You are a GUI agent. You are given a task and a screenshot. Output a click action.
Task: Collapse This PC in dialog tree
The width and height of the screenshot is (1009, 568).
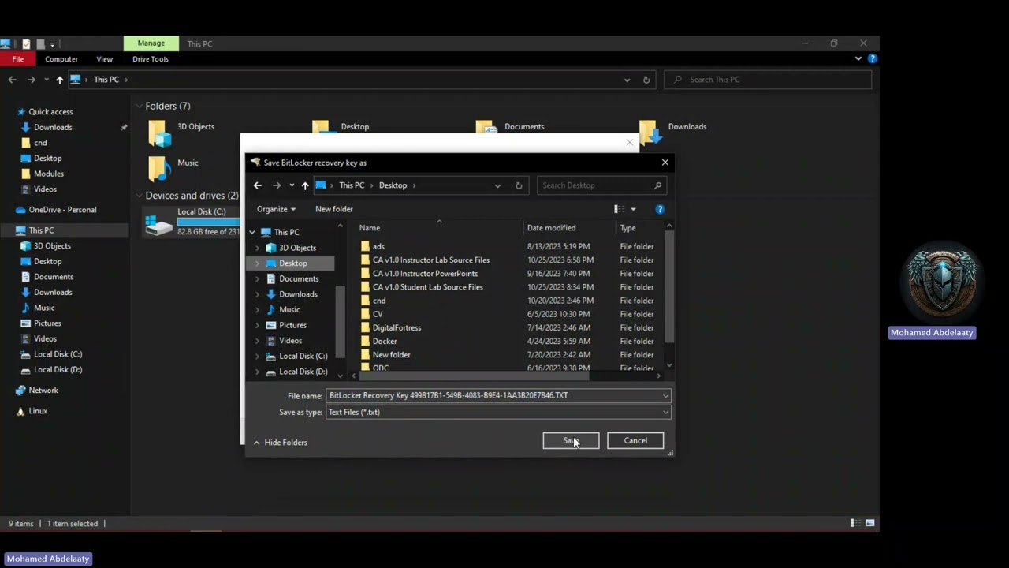(x=252, y=232)
